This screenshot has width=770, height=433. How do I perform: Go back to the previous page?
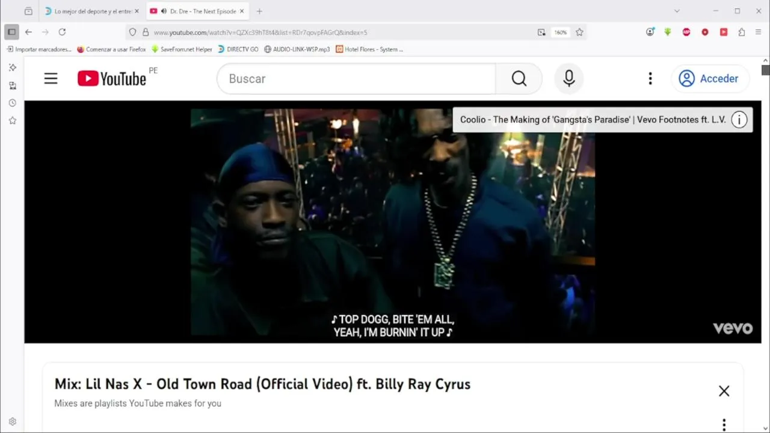pos(28,32)
